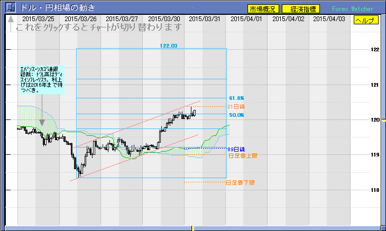
Task: Click the 121 price axis label
Action: click(375, 85)
